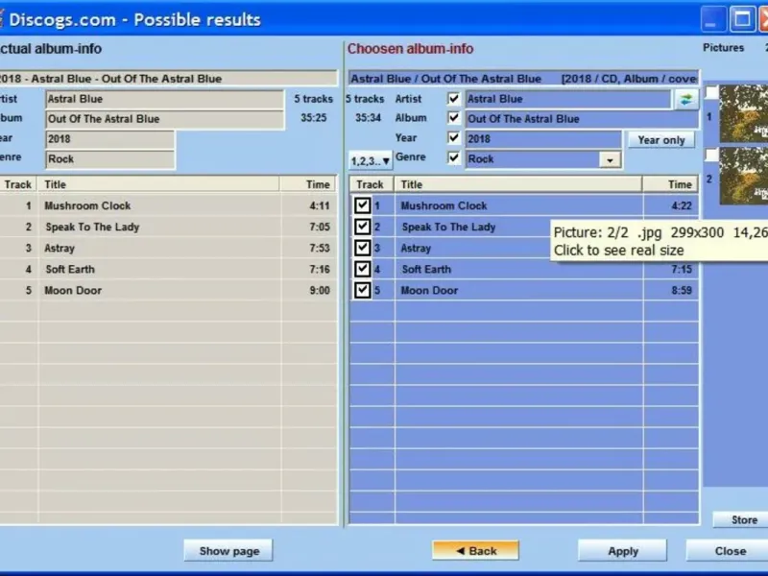Select Moon Door title in chosen list
Screen dimensions: 768x576
[429, 291]
